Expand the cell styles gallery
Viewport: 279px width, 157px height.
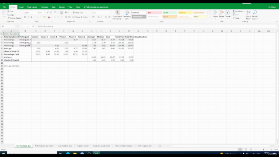click(209, 18)
